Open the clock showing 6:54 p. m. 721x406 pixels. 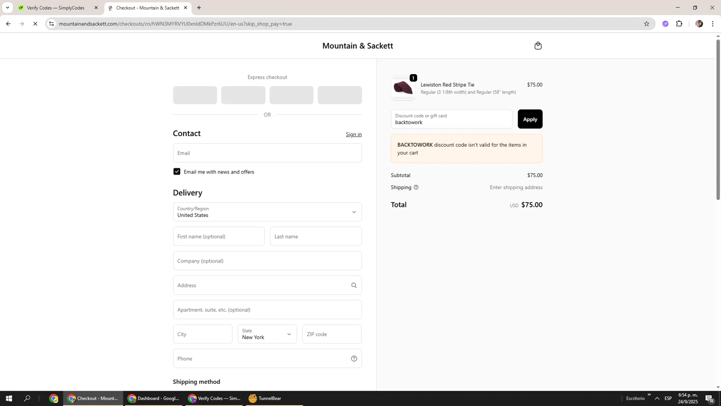688,398
